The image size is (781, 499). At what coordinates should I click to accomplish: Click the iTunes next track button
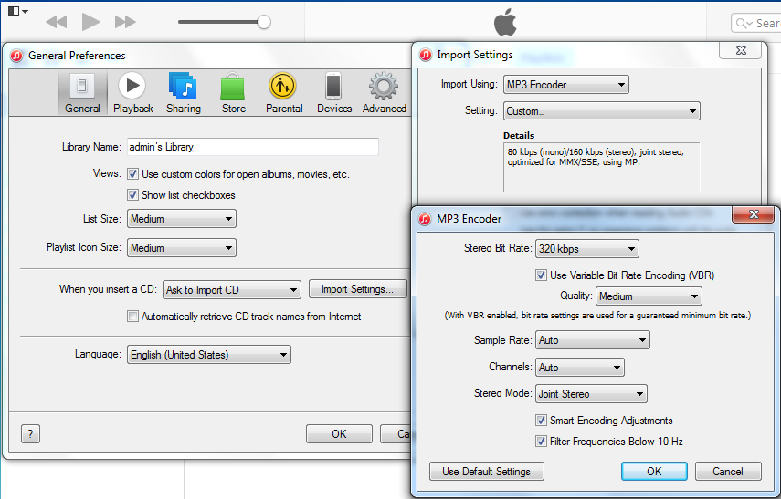[125, 22]
